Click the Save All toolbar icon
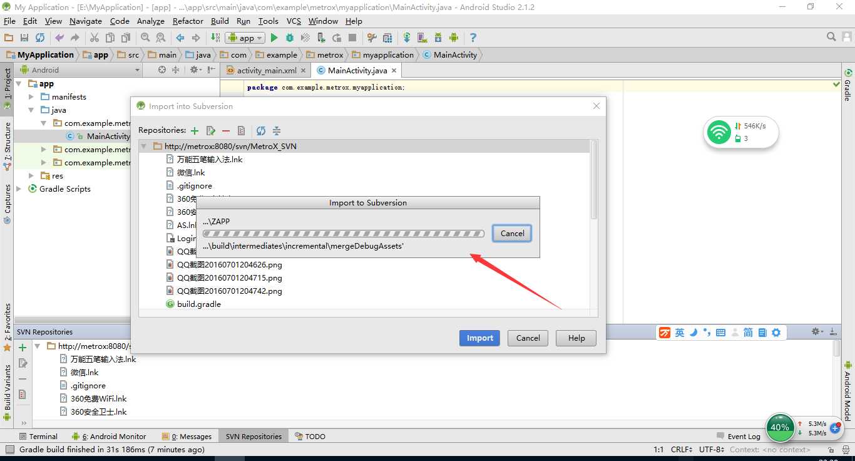 pos(24,38)
